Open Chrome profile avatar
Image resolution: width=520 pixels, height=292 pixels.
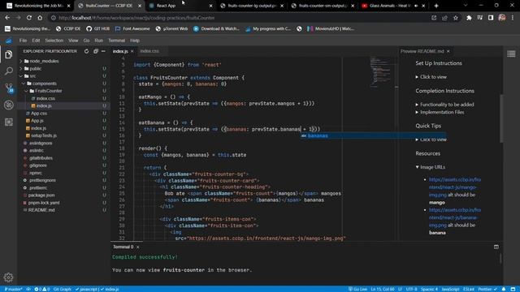pos(502,18)
